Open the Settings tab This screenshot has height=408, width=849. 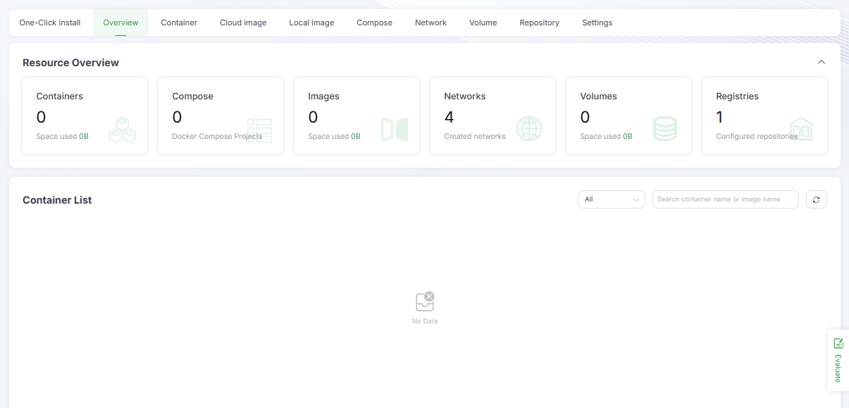click(x=597, y=23)
